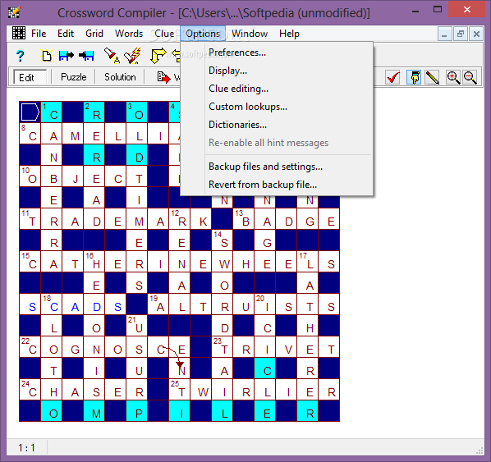
Task: Select the cyan bottom-row cell with L
Action: (x=222, y=410)
